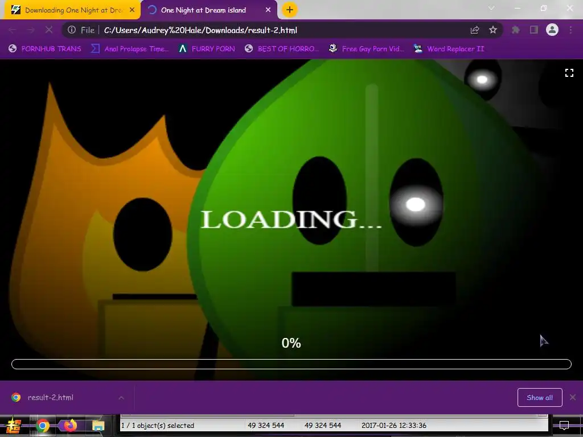Open a new browser tab
The width and height of the screenshot is (583, 437).
(x=290, y=10)
